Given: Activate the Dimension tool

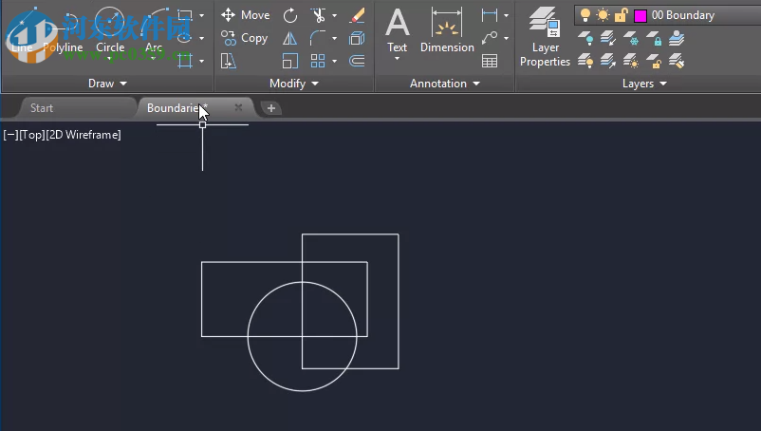Looking at the screenshot, I should click(447, 30).
